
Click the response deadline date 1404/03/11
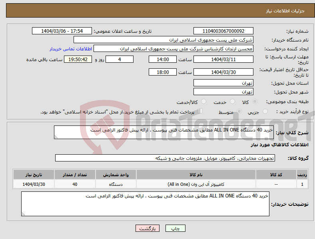coord(223,59)
